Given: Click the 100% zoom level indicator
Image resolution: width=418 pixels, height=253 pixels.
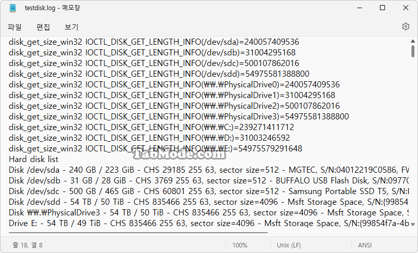Looking at the screenshot, I should pos(240,245).
